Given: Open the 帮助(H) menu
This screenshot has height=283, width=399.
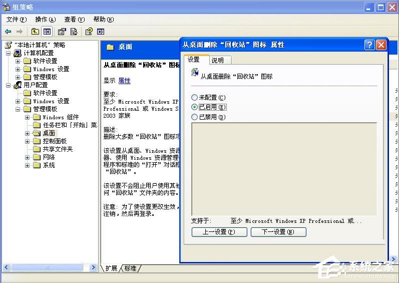Looking at the screenshot, I should [104, 20].
